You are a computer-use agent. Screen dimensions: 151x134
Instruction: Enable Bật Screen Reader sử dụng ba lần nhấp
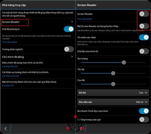click(x=144, y=26)
